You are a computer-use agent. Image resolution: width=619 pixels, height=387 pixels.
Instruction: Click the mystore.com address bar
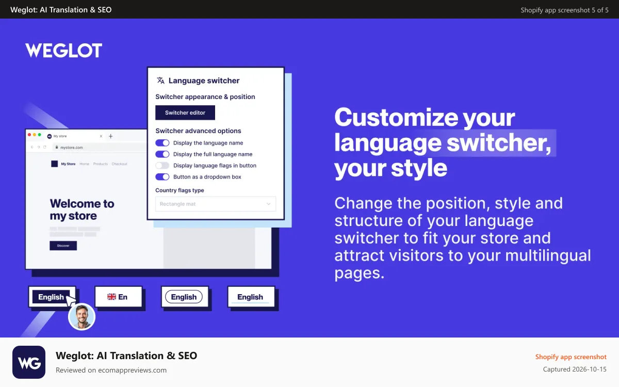101,147
